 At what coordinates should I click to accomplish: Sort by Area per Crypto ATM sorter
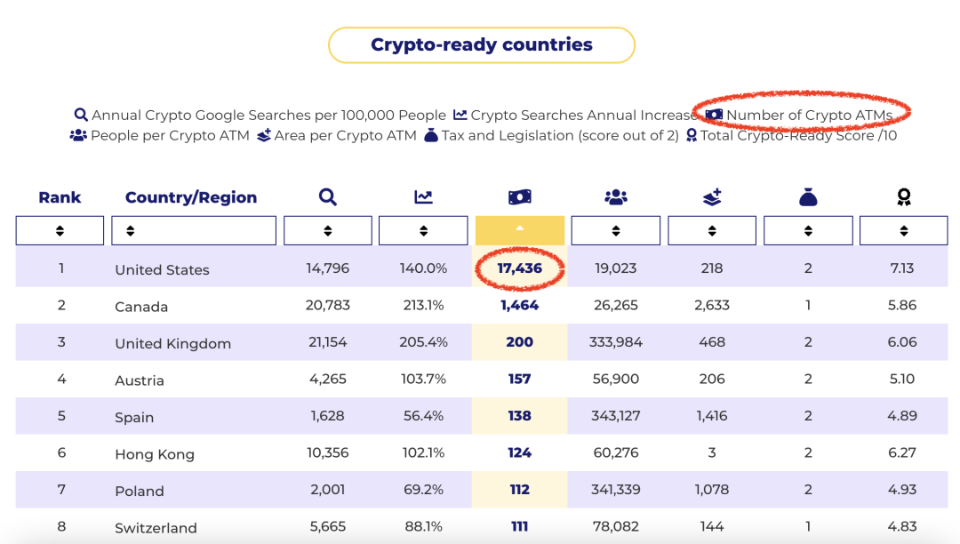pyautogui.click(x=712, y=231)
